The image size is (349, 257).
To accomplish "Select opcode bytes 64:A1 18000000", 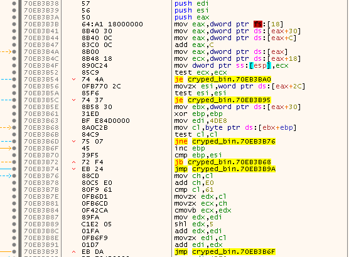I will pos(112,24).
